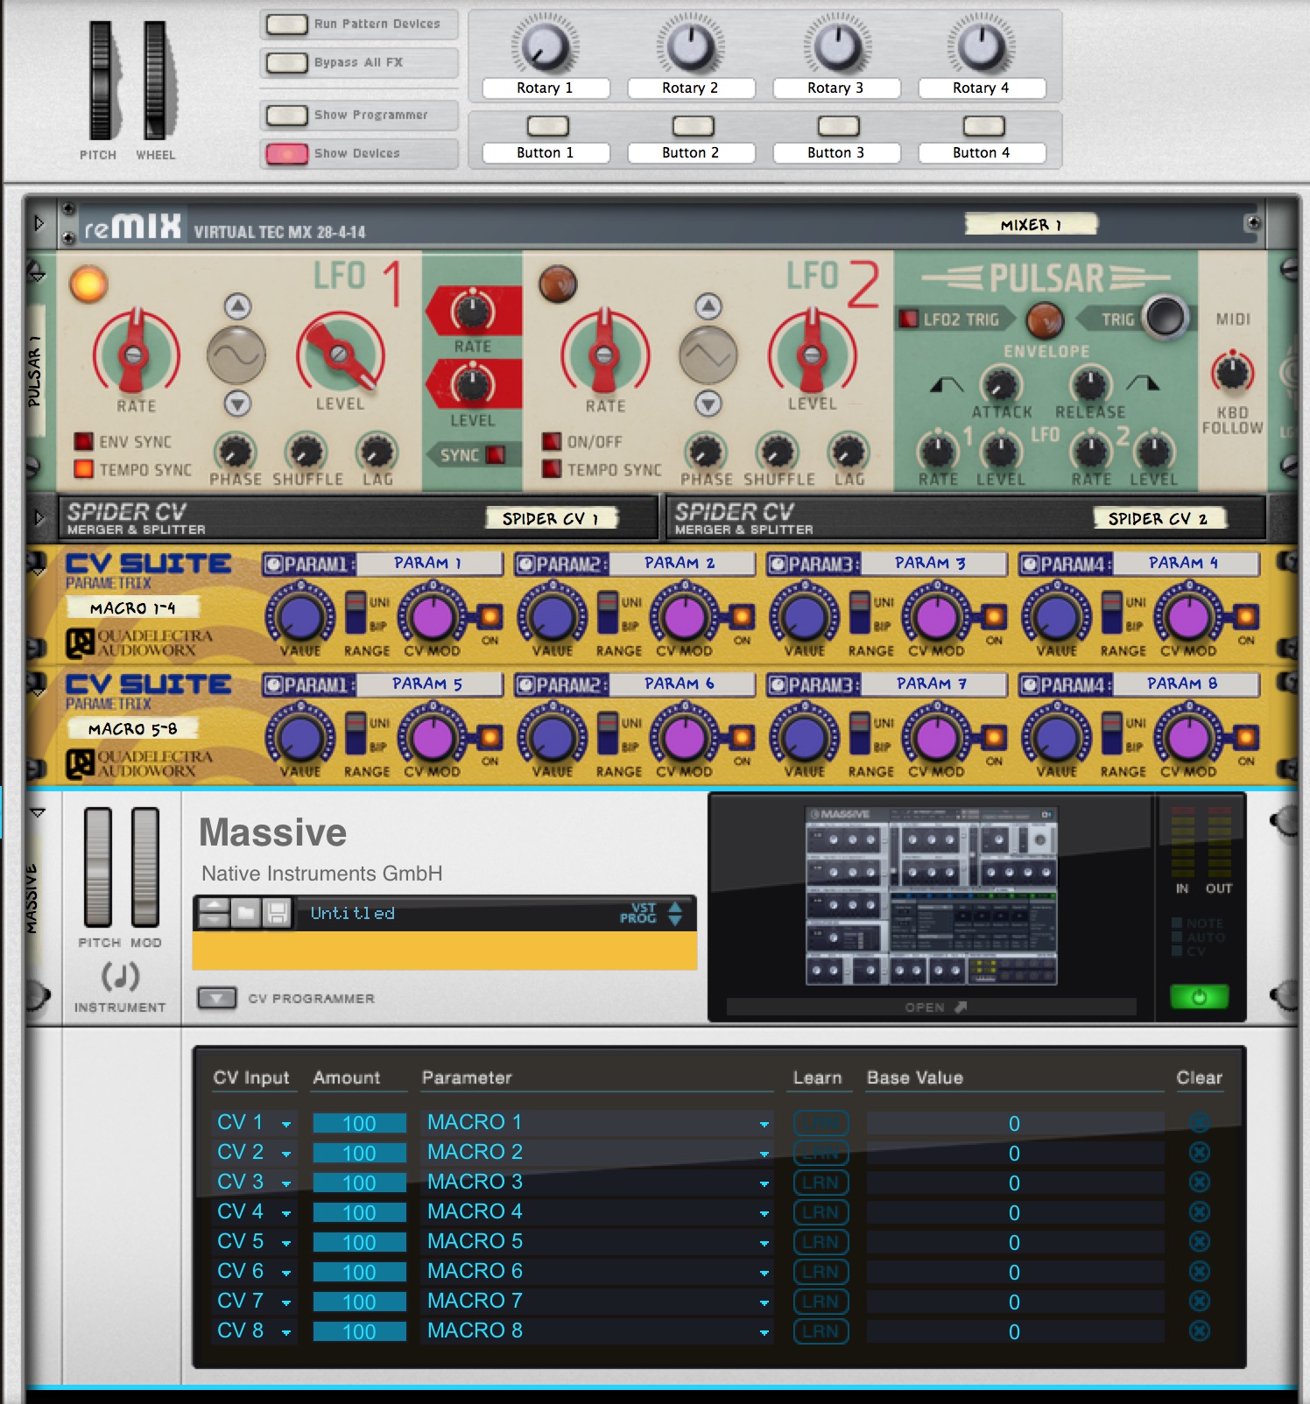Click the Massive instrument note icon
The image size is (1310, 1404).
[x=120, y=975]
